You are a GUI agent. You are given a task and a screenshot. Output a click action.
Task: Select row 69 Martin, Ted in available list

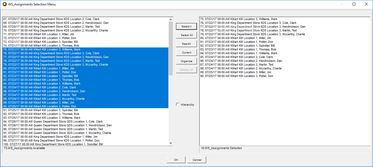click(85, 27)
